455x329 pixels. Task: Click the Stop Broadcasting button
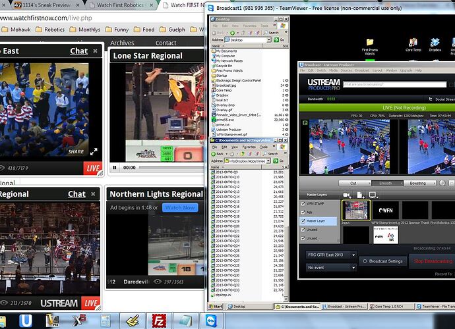[x=433, y=261]
